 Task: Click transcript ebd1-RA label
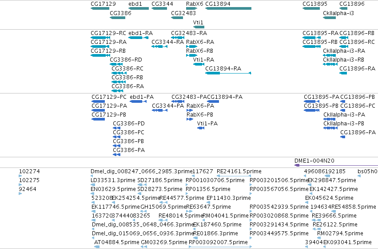140,33
